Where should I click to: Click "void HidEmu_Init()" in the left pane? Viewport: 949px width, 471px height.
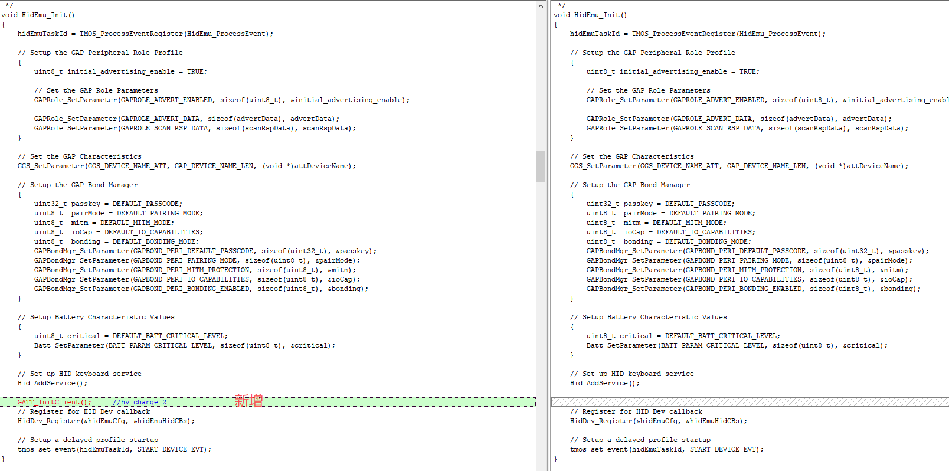[38, 15]
